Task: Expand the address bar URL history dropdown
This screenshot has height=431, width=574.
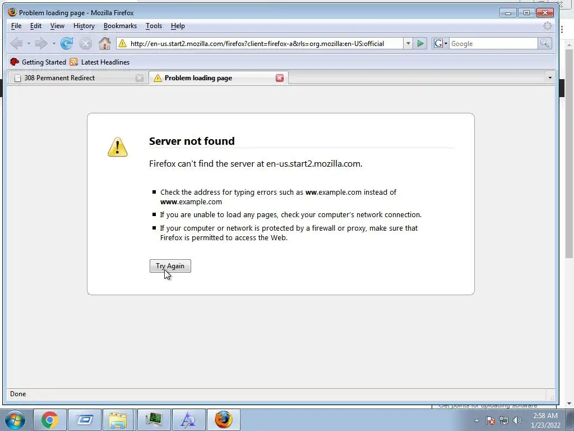Action: pyautogui.click(x=408, y=43)
